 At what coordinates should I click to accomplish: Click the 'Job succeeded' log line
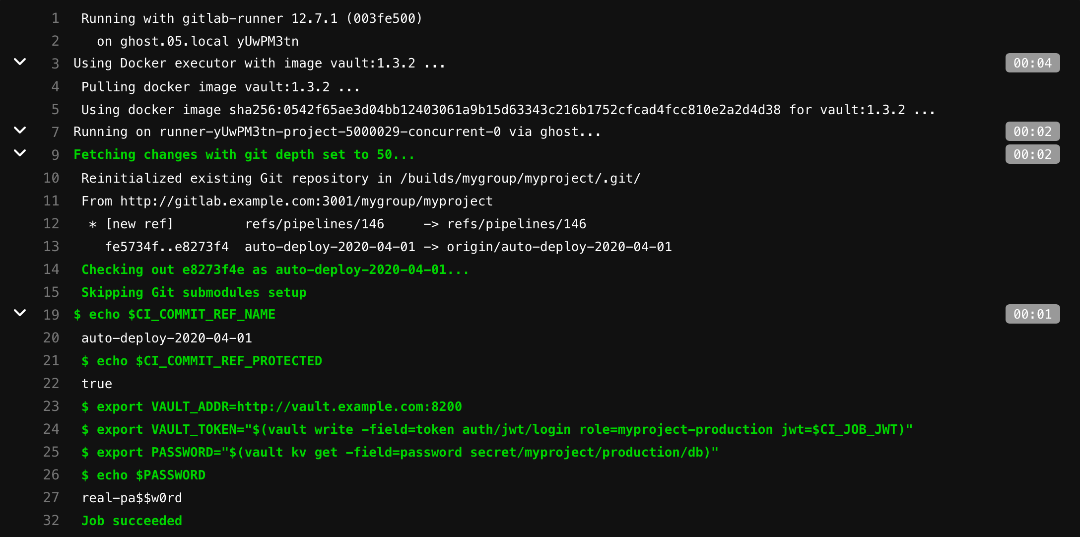click(x=132, y=521)
